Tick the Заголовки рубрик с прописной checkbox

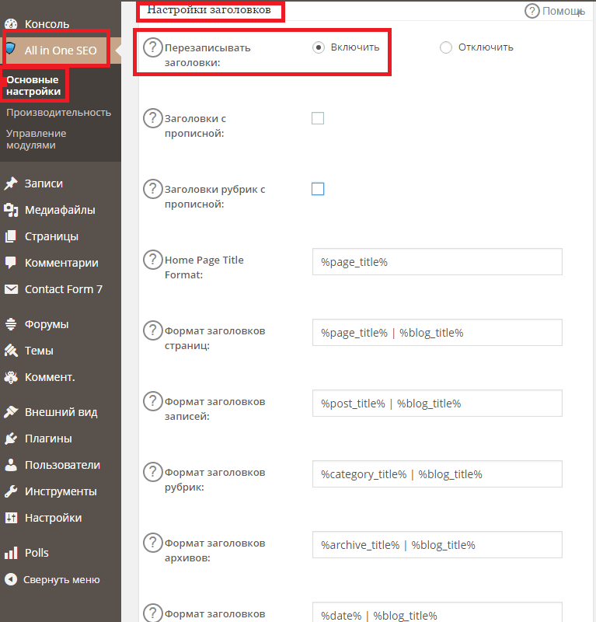(x=318, y=189)
